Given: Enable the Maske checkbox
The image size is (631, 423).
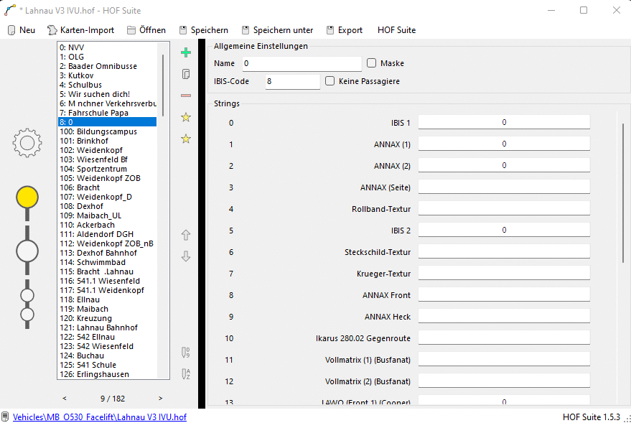Looking at the screenshot, I should pos(371,63).
